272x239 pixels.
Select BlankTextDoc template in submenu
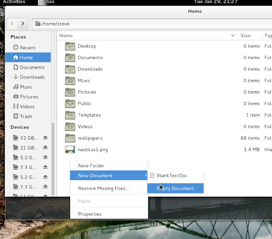pyautogui.click(x=176, y=175)
